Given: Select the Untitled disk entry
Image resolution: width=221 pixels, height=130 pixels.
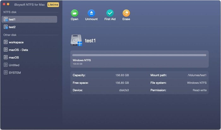Looking at the screenshot, I should click(14, 65).
